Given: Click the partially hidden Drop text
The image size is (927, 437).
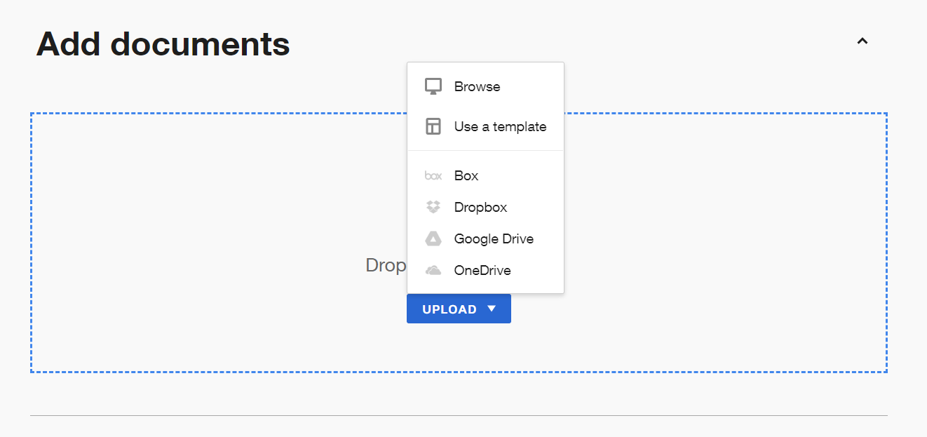Looking at the screenshot, I should pos(386,266).
